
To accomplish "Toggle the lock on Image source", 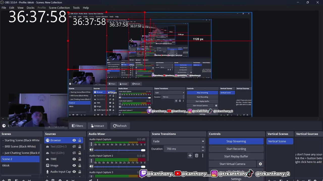I will click(80, 165).
